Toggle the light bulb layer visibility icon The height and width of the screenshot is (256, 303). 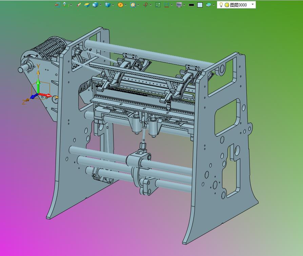[x=221, y=5]
